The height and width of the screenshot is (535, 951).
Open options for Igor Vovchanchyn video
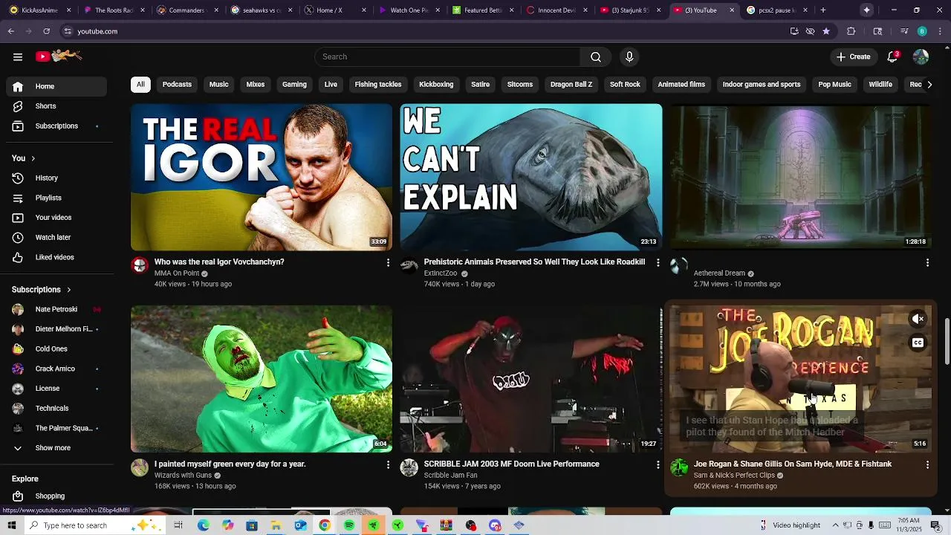click(x=388, y=262)
